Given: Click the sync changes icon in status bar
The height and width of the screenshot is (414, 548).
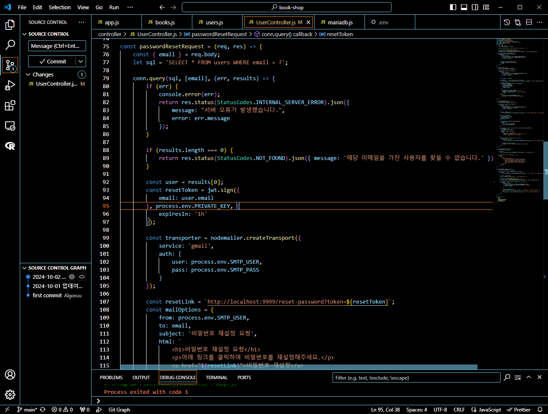Looking at the screenshot, I should point(43,409).
